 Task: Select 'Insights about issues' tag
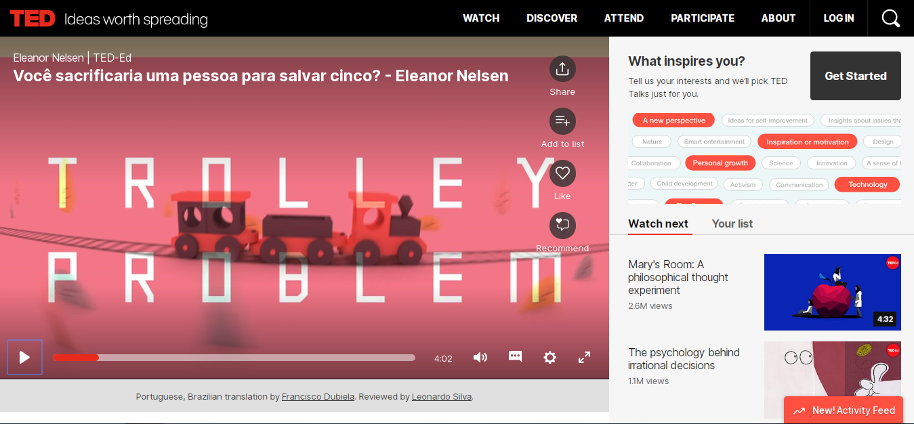point(861,121)
